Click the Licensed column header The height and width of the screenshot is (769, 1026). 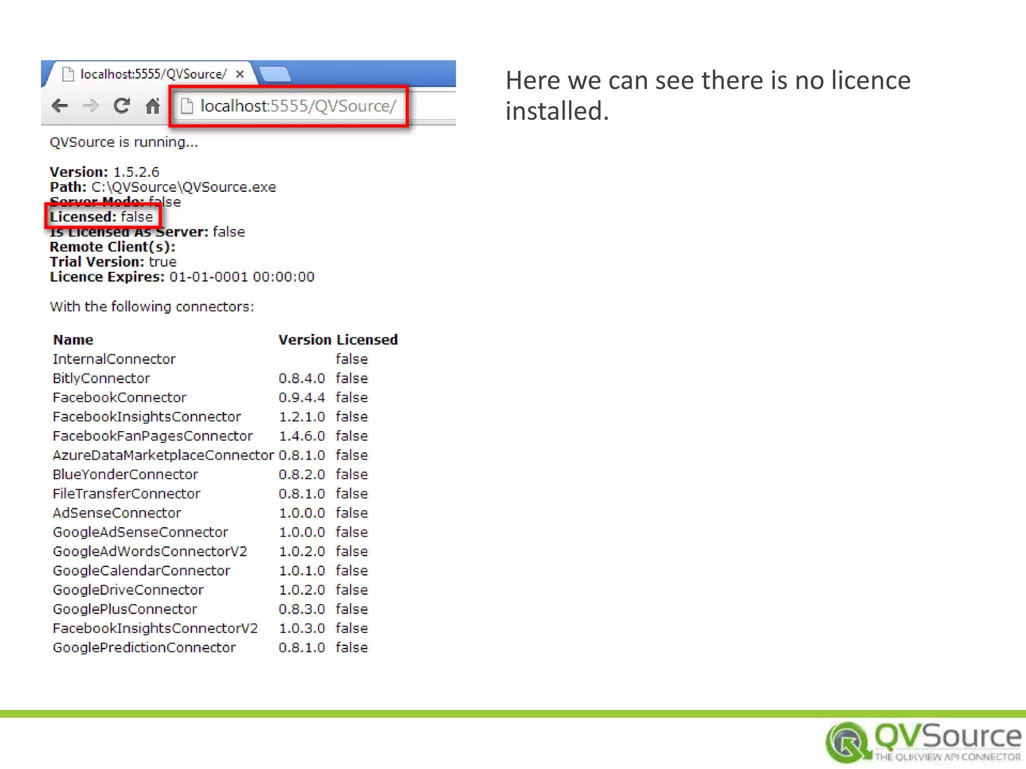coord(367,340)
